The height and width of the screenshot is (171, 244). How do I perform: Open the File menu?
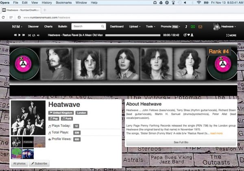tap(15, 3)
